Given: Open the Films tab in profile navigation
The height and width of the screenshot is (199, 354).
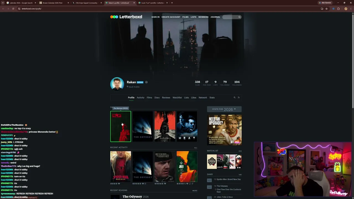Looking at the screenshot, I should (149, 98).
